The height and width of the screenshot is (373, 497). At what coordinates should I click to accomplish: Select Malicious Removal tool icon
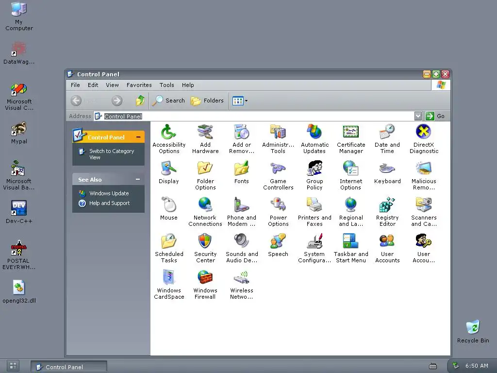tap(423, 175)
